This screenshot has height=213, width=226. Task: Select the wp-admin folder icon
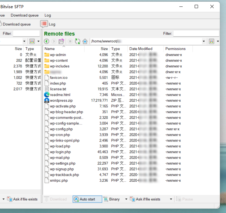click(47, 55)
